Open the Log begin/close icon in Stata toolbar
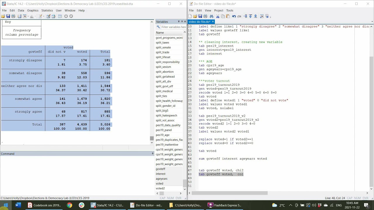Screen dimensions: 374x210 (19, 16)
